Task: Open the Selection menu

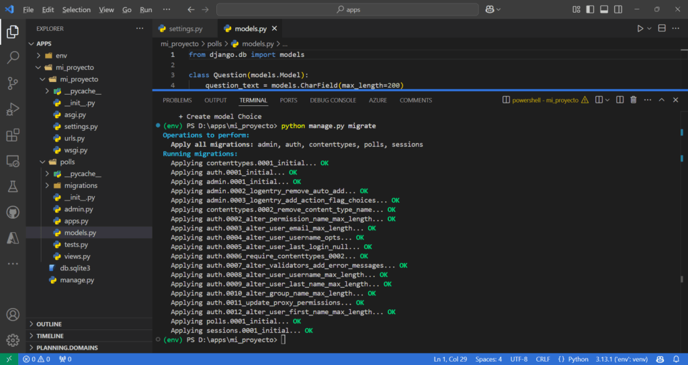Action: pyautogui.click(x=77, y=9)
